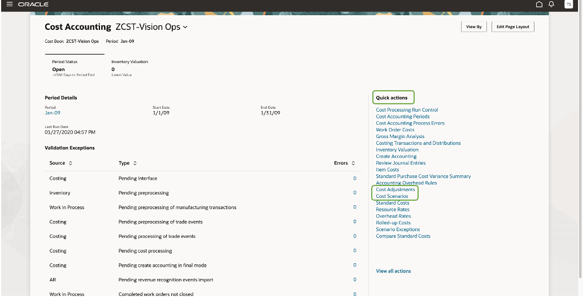Select the Pending Interface type cell
The height and width of the screenshot is (305, 587).
point(138,178)
